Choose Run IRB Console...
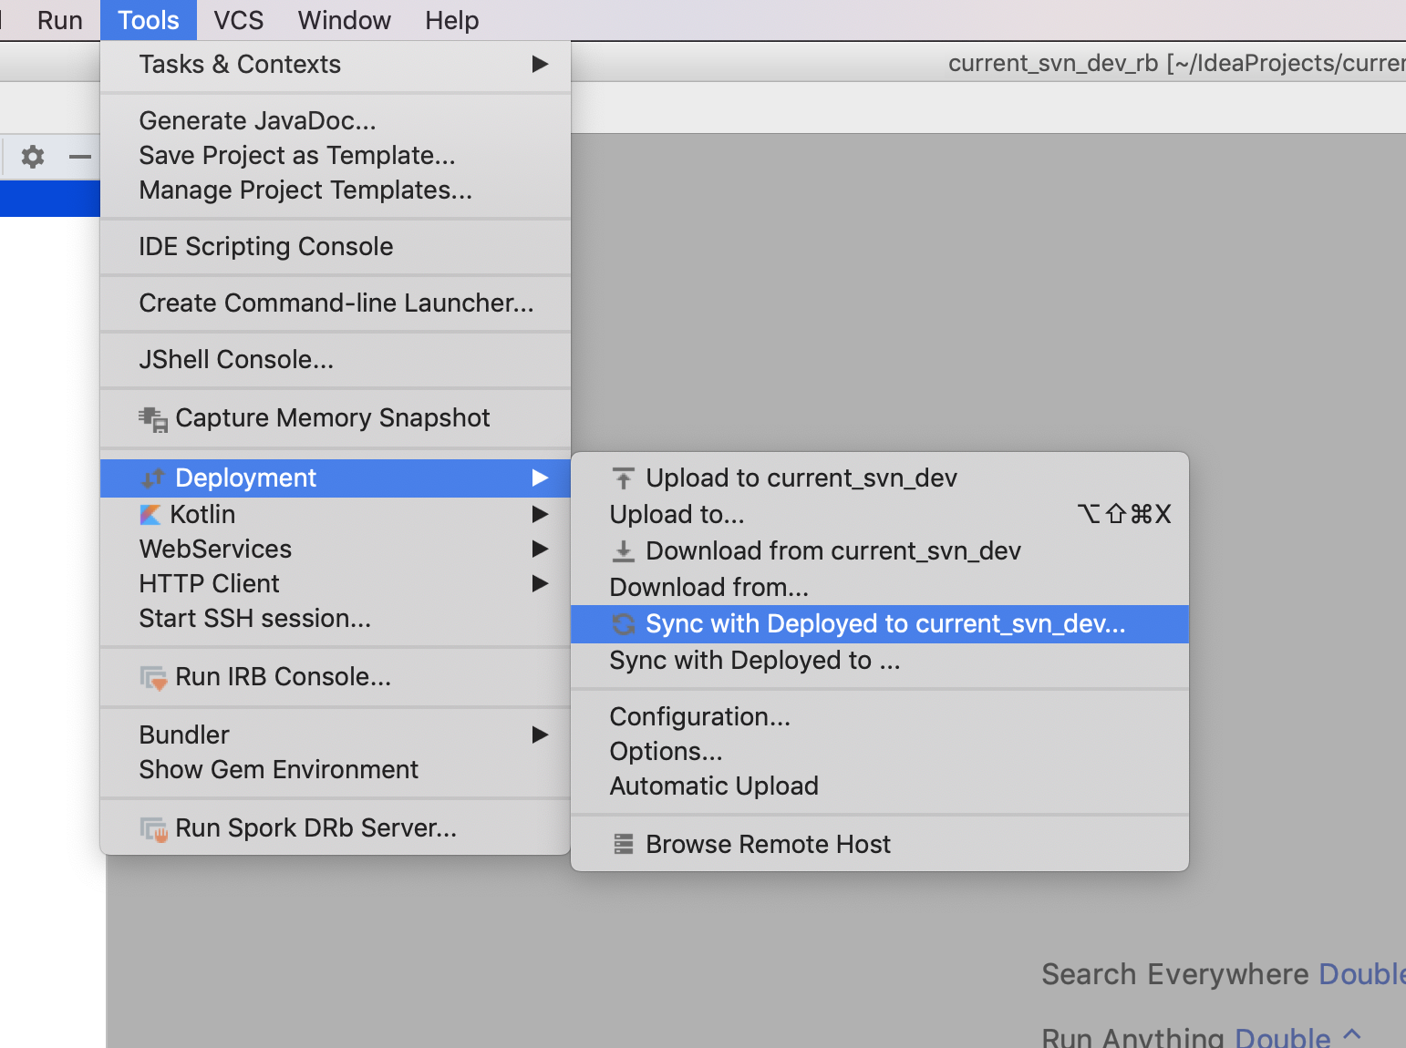Viewport: 1406px width, 1048px height. pos(336,676)
